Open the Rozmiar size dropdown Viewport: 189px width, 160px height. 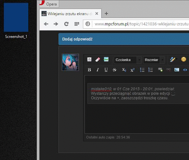click(x=154, y=60)
